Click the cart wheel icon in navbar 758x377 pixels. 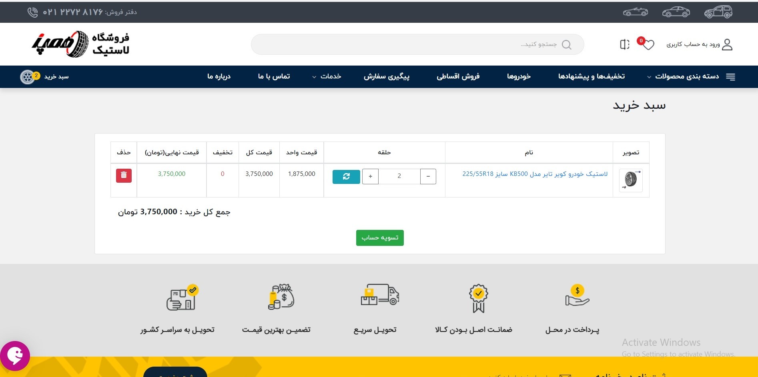pos(27,77)
